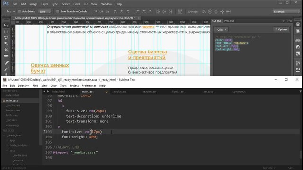Screen dimensions: 303x170
Task: Select the Ruler tool in the toolbox
Action: (6, 56)
